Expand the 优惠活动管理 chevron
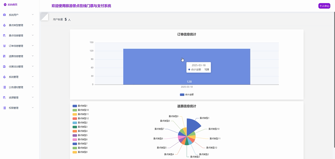335x159 pixels. [x=33, y=66]
